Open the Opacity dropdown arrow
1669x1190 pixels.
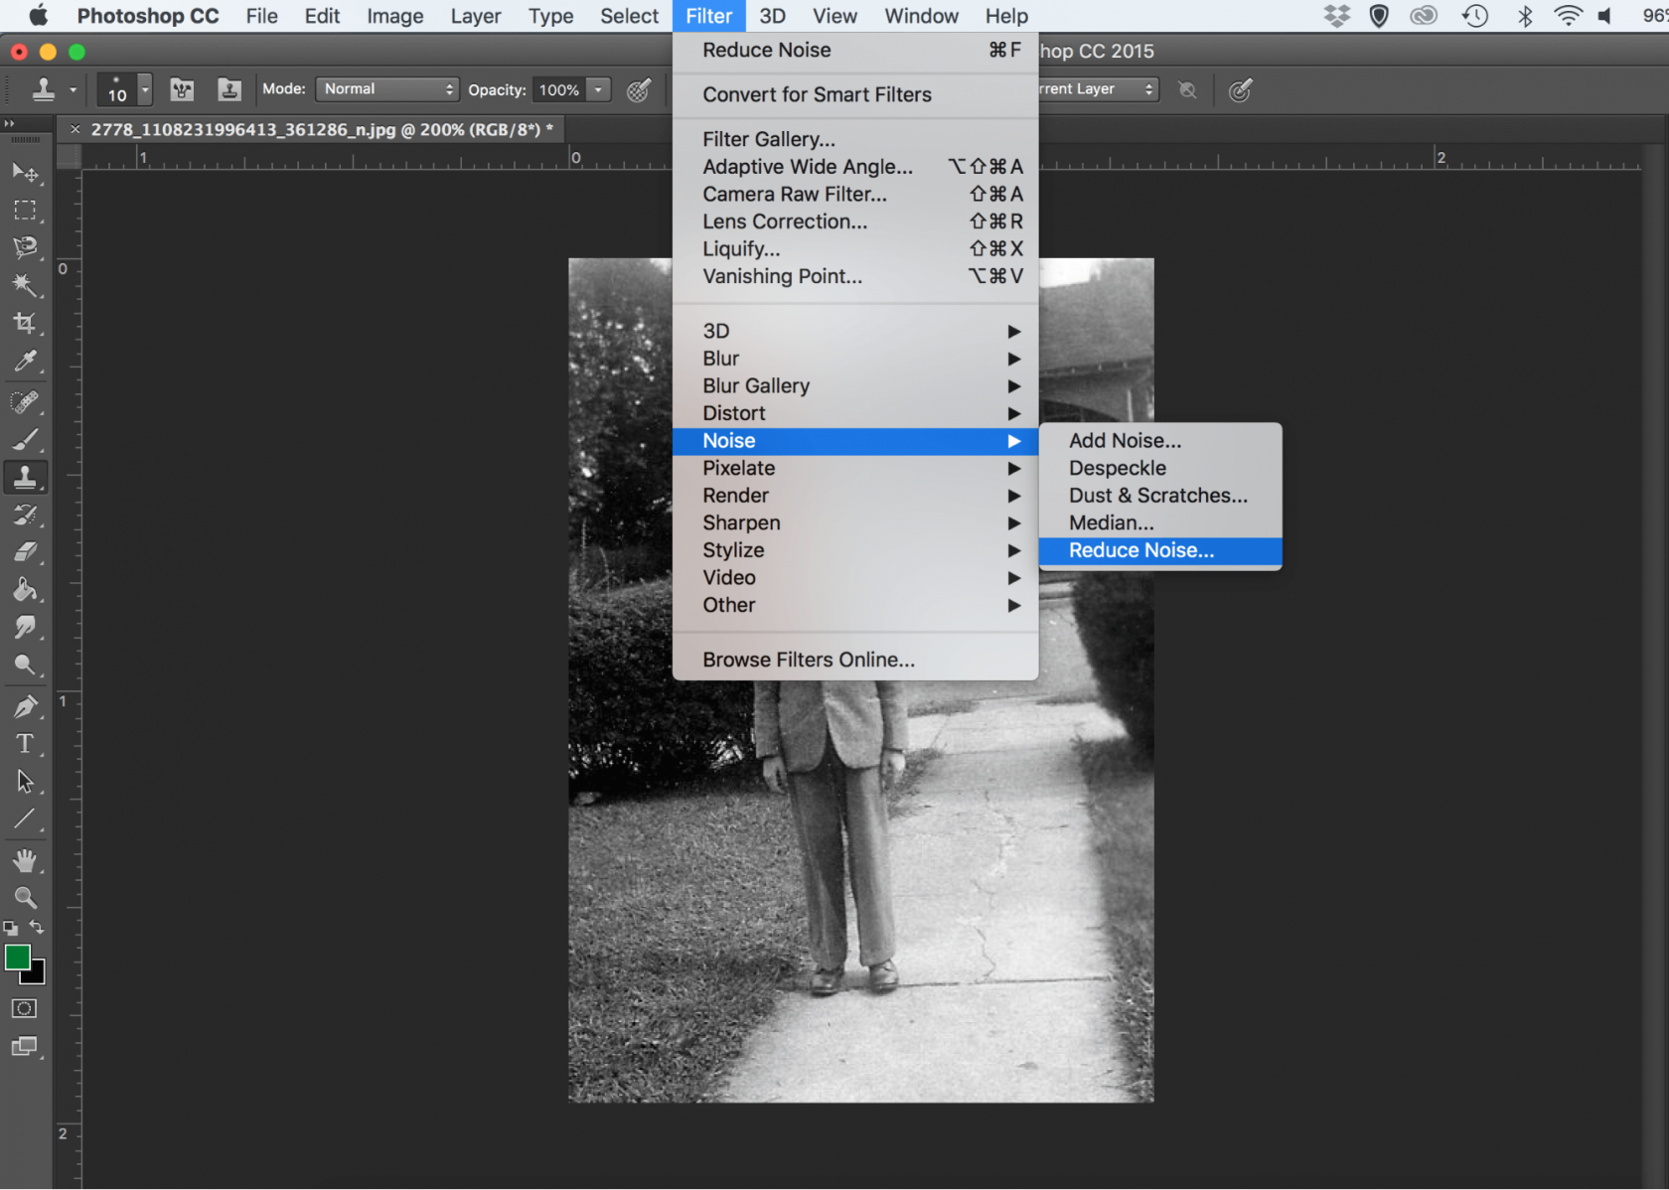[600, 89]
